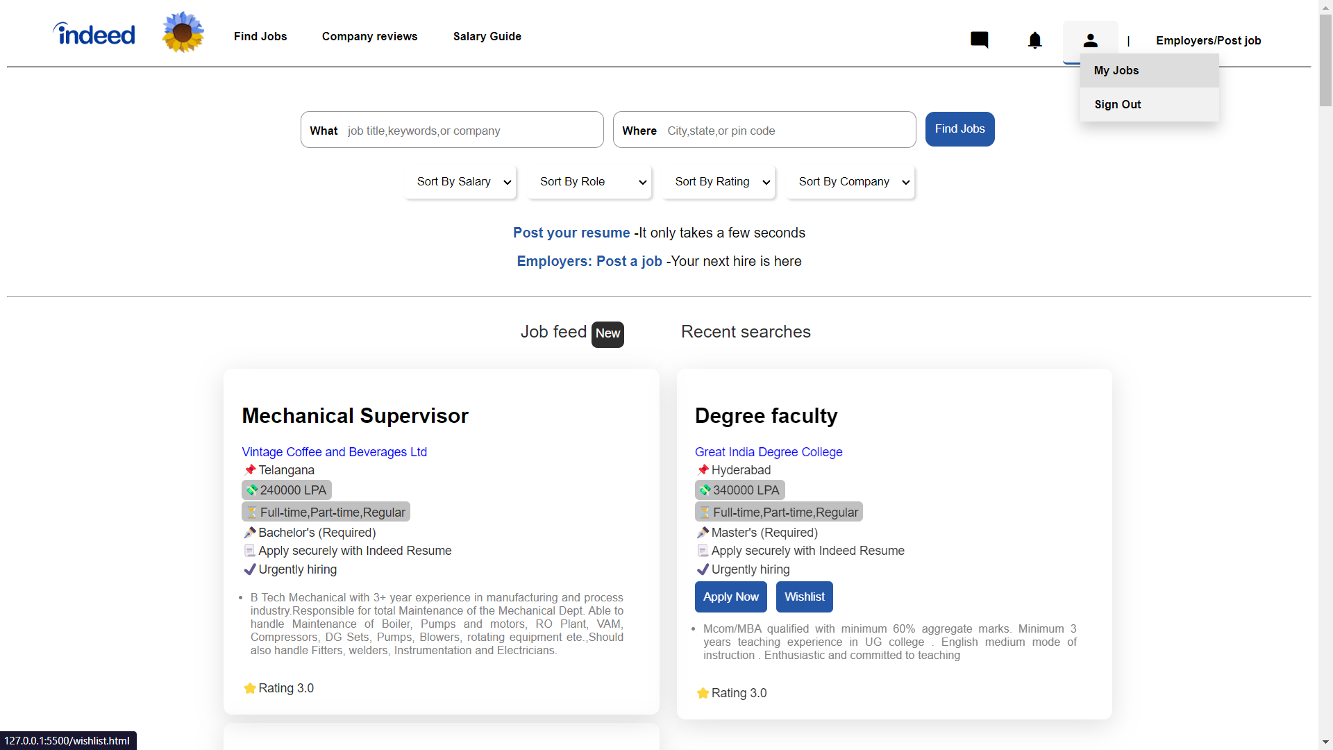Add Degree faculty to Wishlist

(804, 597)
